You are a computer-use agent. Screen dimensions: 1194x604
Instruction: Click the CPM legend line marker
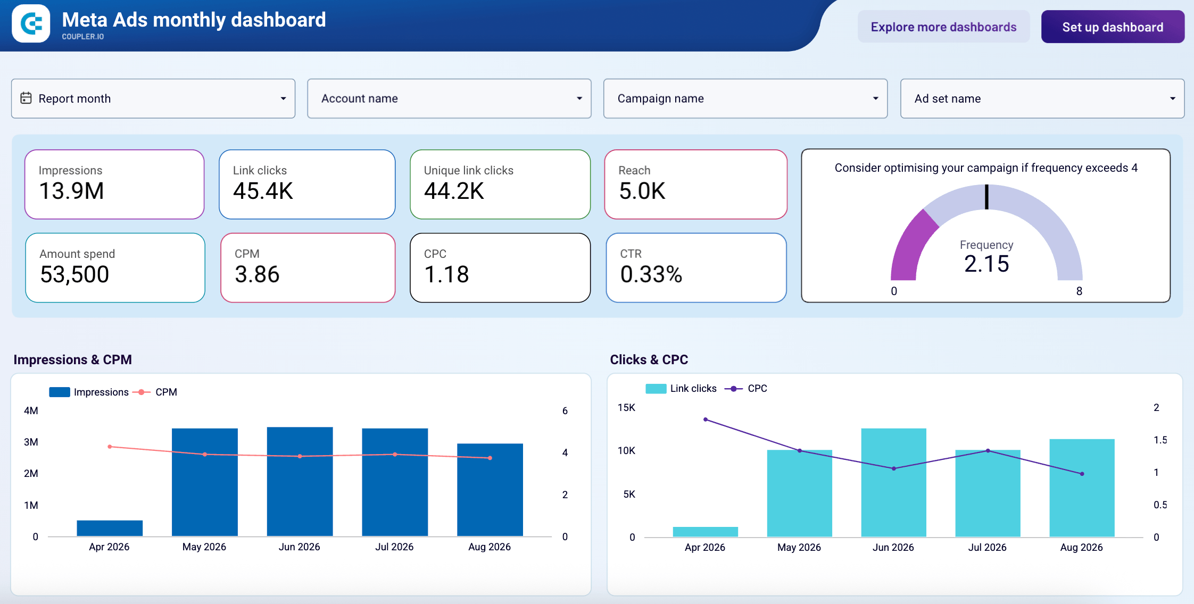click(x=141, y=392)
